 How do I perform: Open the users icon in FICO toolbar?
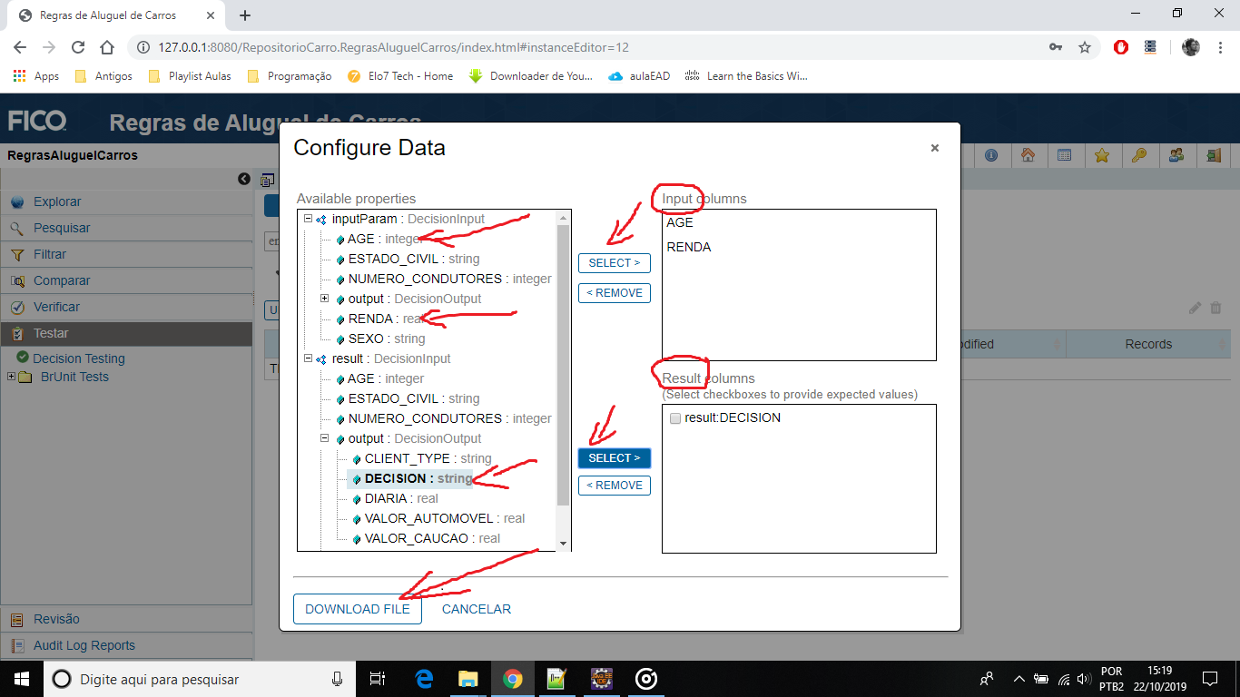tap(1176, 155)
